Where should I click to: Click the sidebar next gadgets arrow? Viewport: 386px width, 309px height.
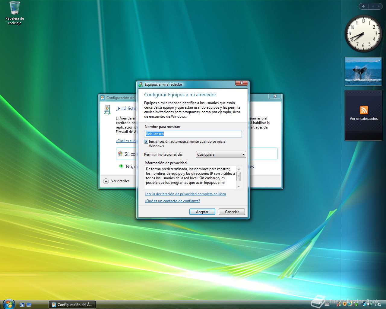(378, 6)
